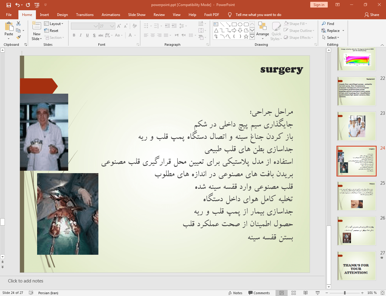Select slide 23 thumbnail
The width and height of the screenshot is (386, 296).
(x=357, y=126)
